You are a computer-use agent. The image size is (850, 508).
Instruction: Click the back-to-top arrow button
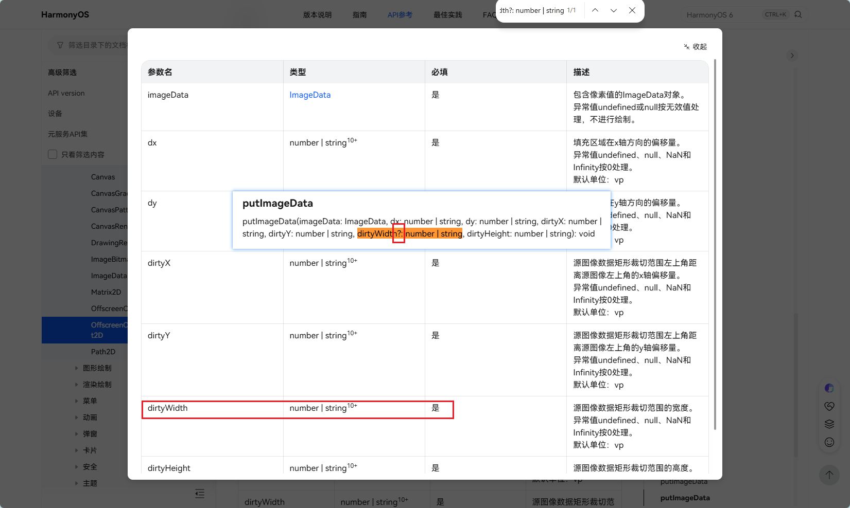pyautogui.click(x=829, y=475)
